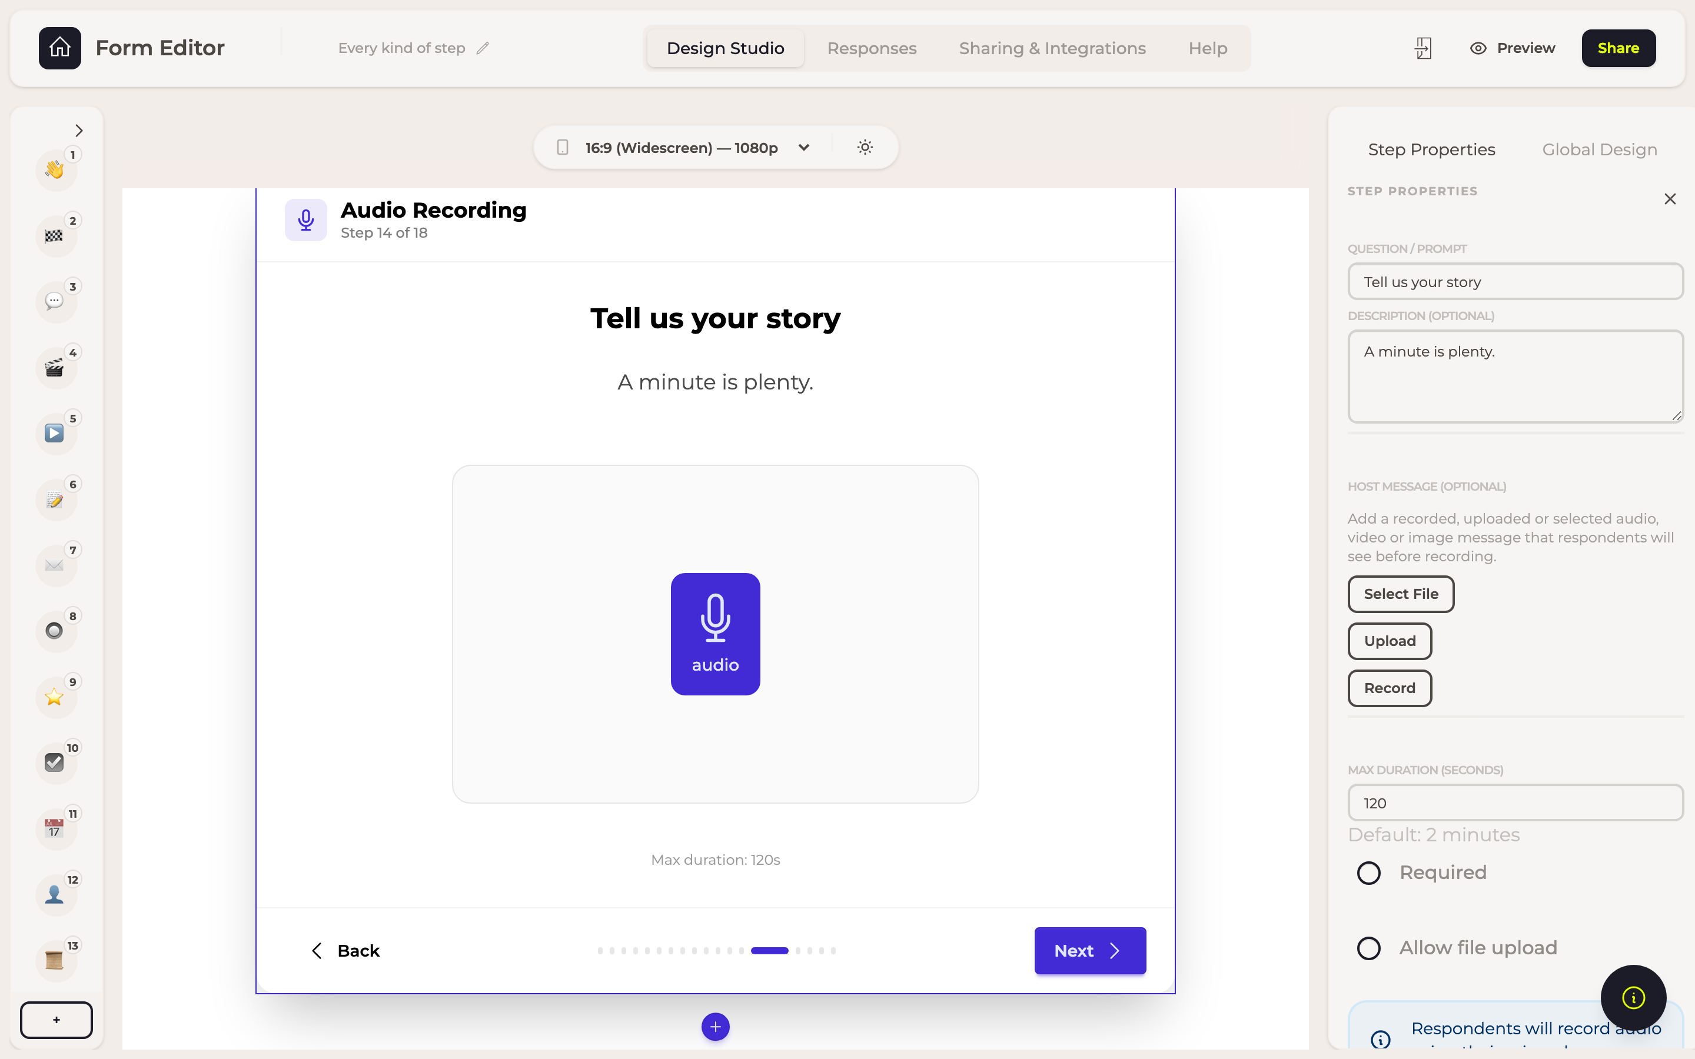
Task: Enable the Required option
Action: click(x=1368, y=872)
